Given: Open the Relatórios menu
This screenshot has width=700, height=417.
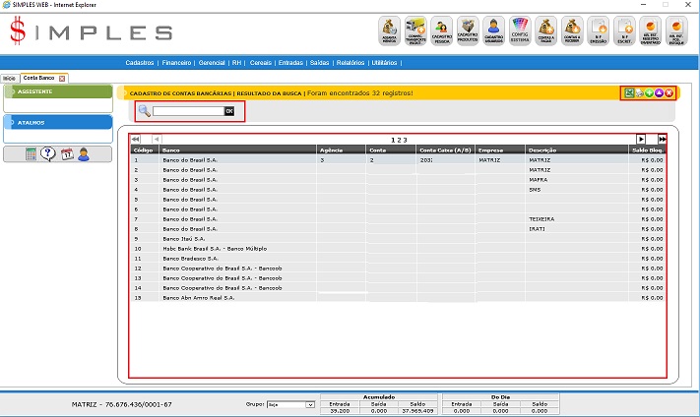Looking at the screenshot, I should tap(350, 62).
